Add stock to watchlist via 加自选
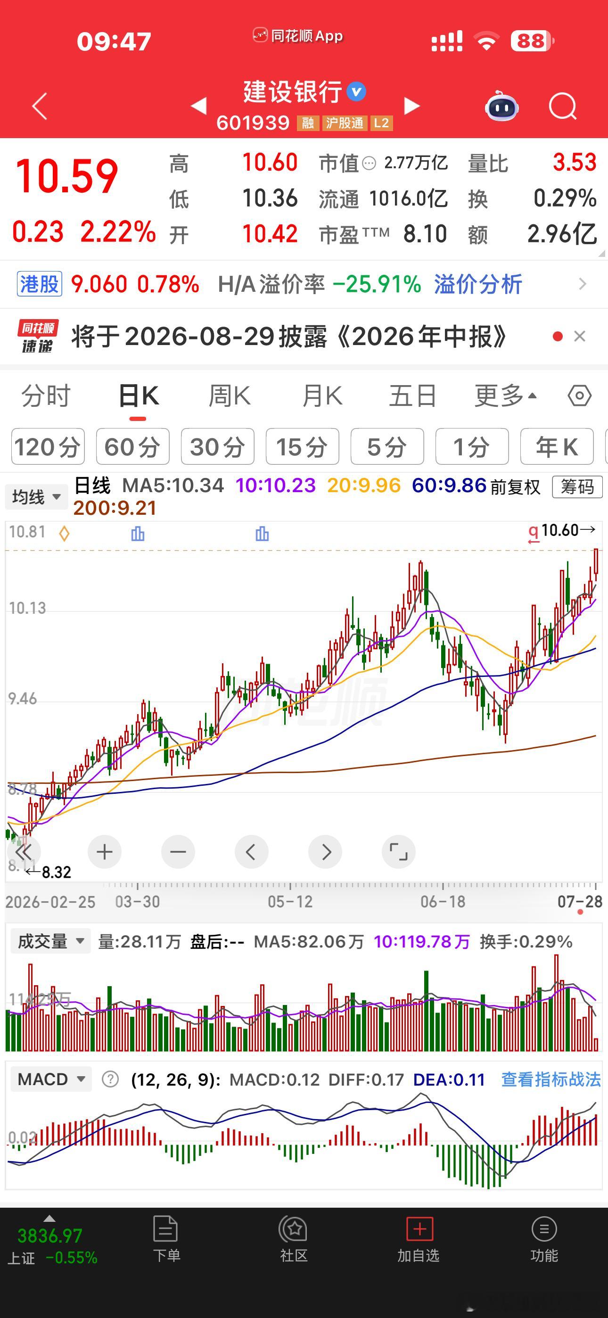 point(419,1240)
